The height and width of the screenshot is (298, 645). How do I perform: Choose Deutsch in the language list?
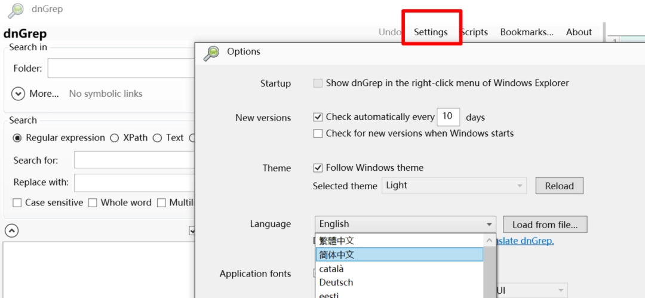point(336,282)
